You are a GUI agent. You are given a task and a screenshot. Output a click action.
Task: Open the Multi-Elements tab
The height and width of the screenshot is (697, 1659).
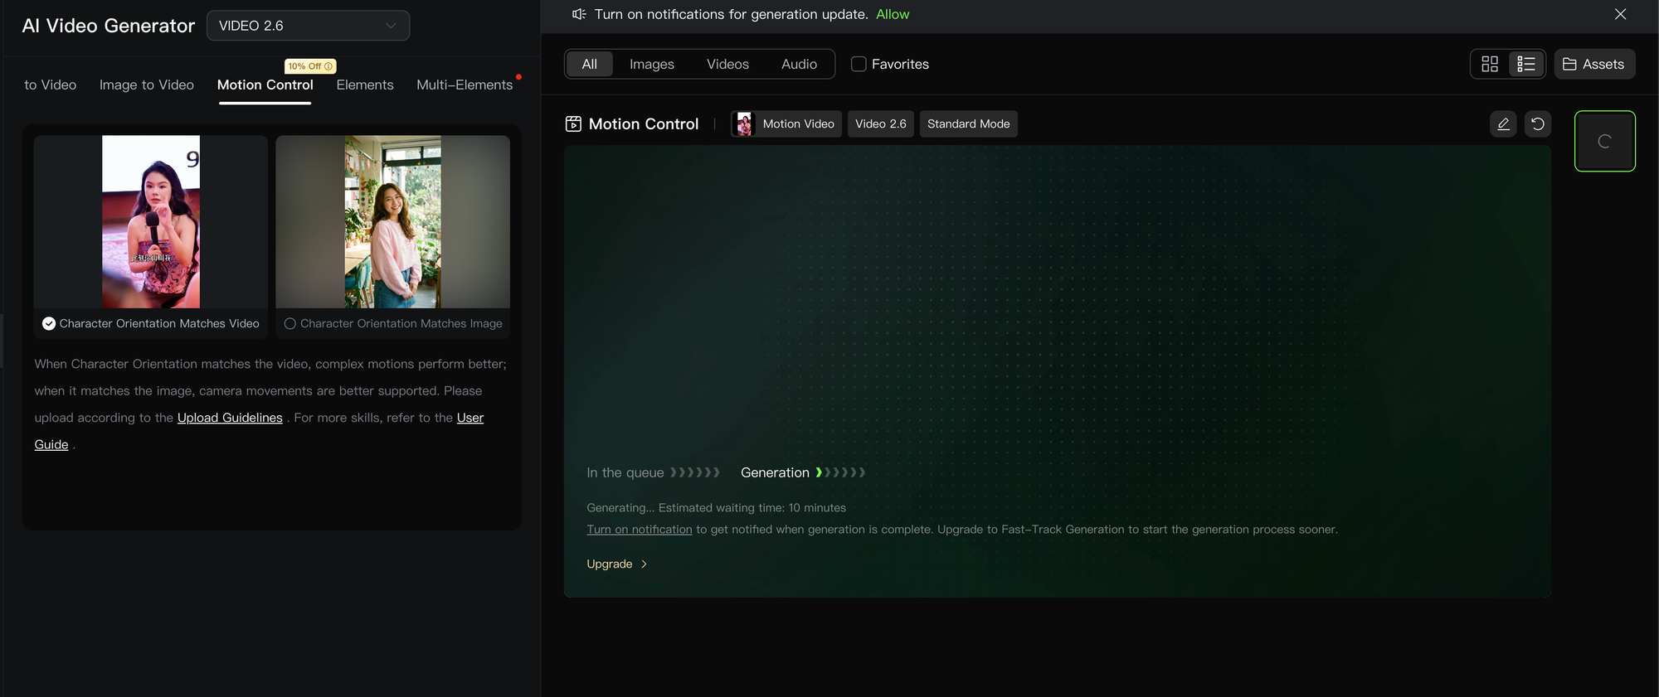(x=465, y=85)
